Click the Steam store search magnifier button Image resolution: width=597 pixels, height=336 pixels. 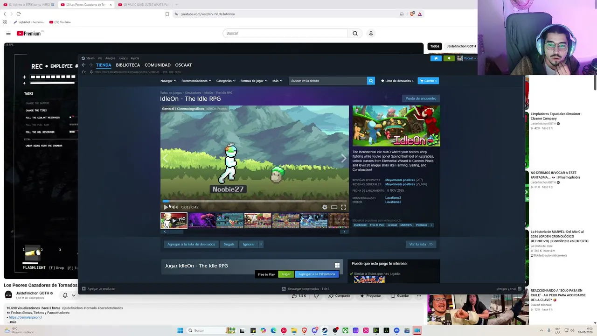click(371, 81)
